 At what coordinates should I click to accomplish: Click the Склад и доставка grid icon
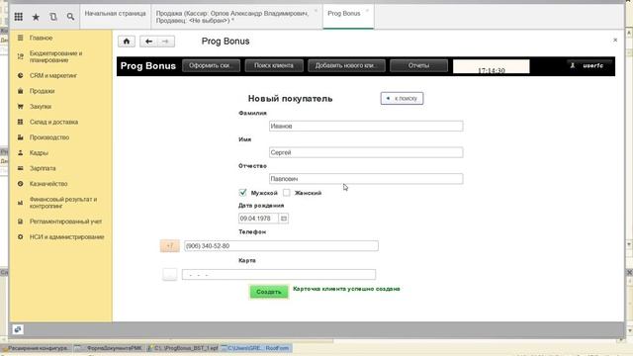pyautogui.click(x=20, y=122)
